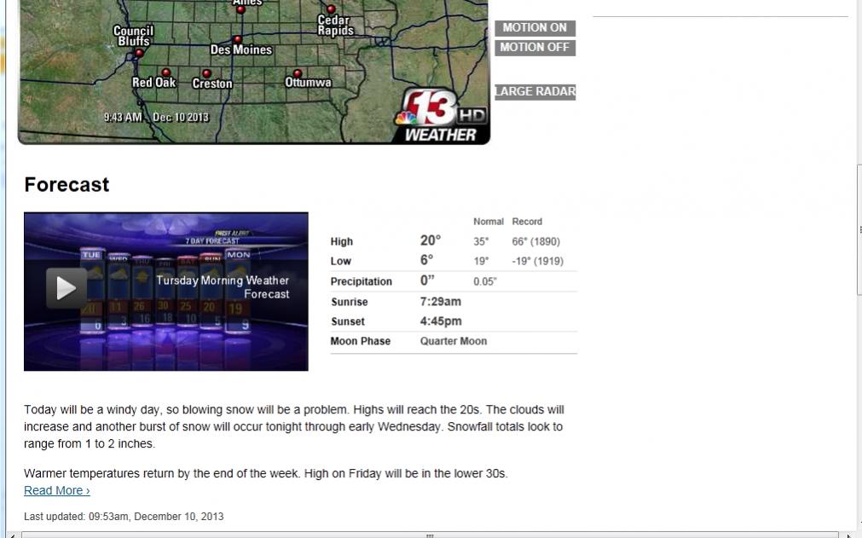Click the horizontal scrollbar at page bottom
The width and height of the screenshot is (862, 538).
click(430, 535)
